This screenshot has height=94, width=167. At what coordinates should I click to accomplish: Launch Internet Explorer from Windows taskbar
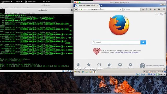pos(83,72)
